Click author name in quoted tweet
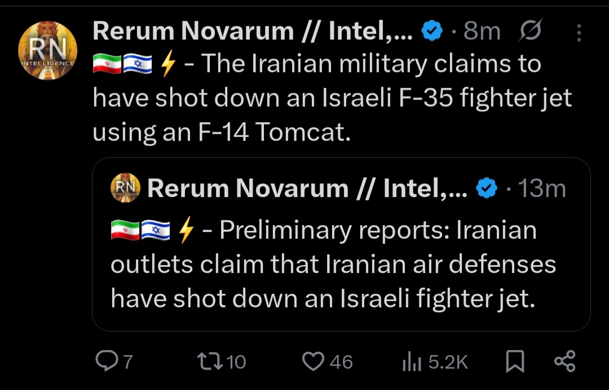 tap(307, 189)
